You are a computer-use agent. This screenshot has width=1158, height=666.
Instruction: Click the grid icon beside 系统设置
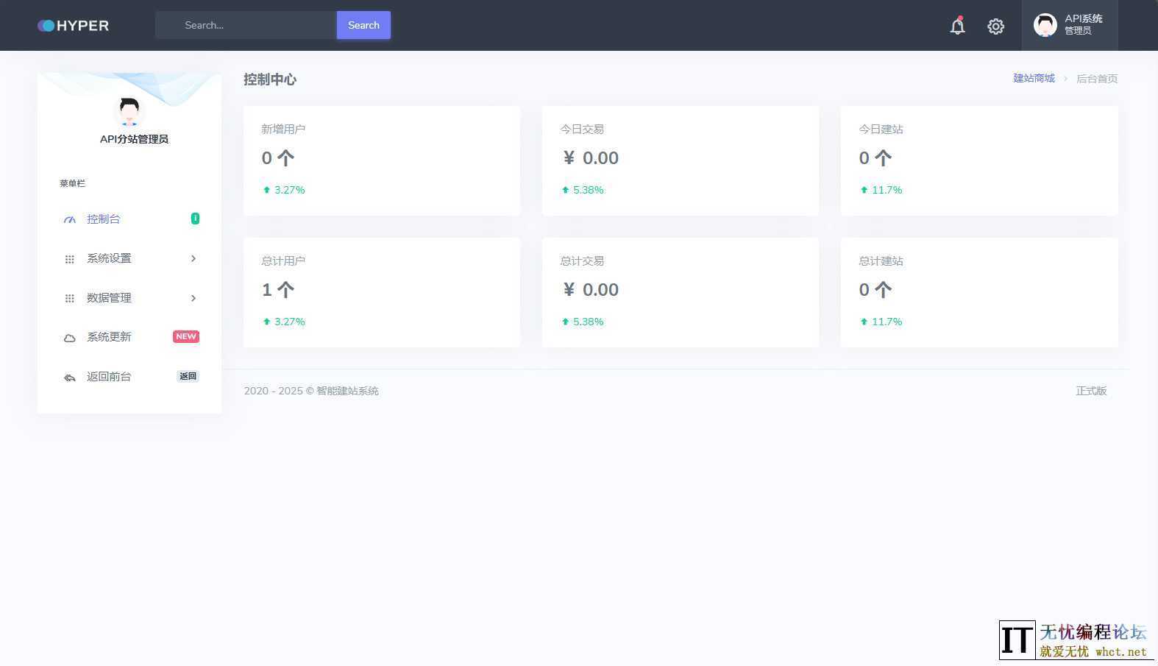pyautogui.click(x=70, y=259)
